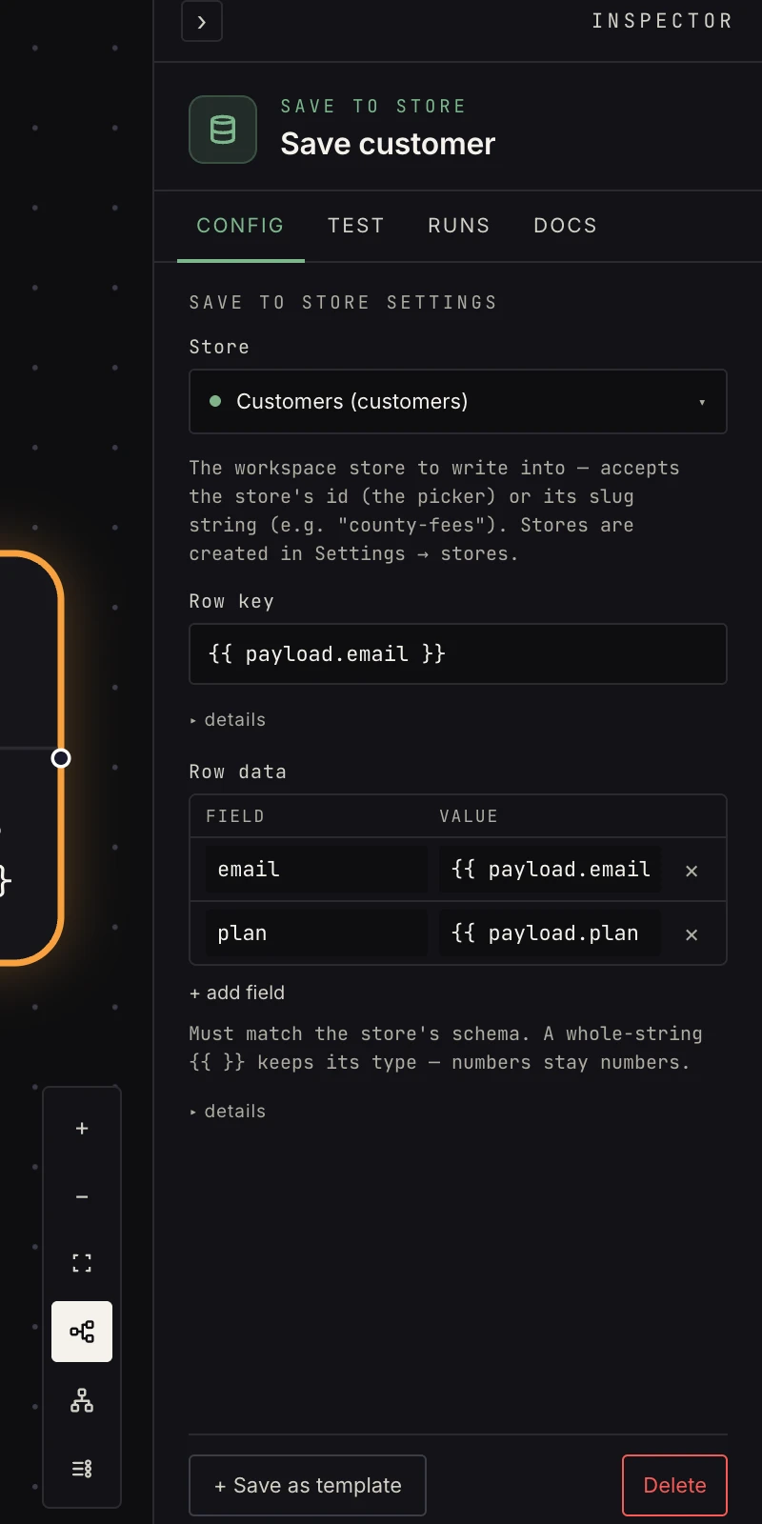Edit the payload.email value input

pos(550,870)
